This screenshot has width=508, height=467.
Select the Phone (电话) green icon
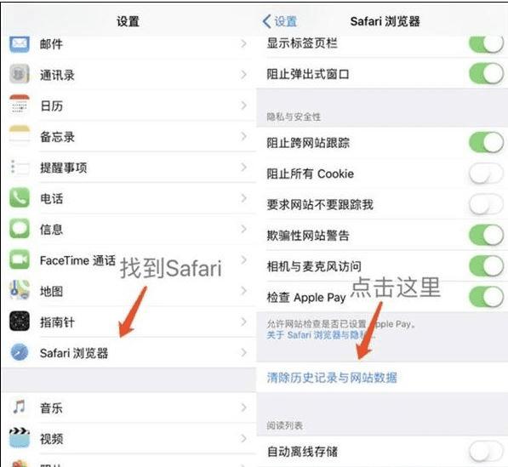tap(20, 197)
